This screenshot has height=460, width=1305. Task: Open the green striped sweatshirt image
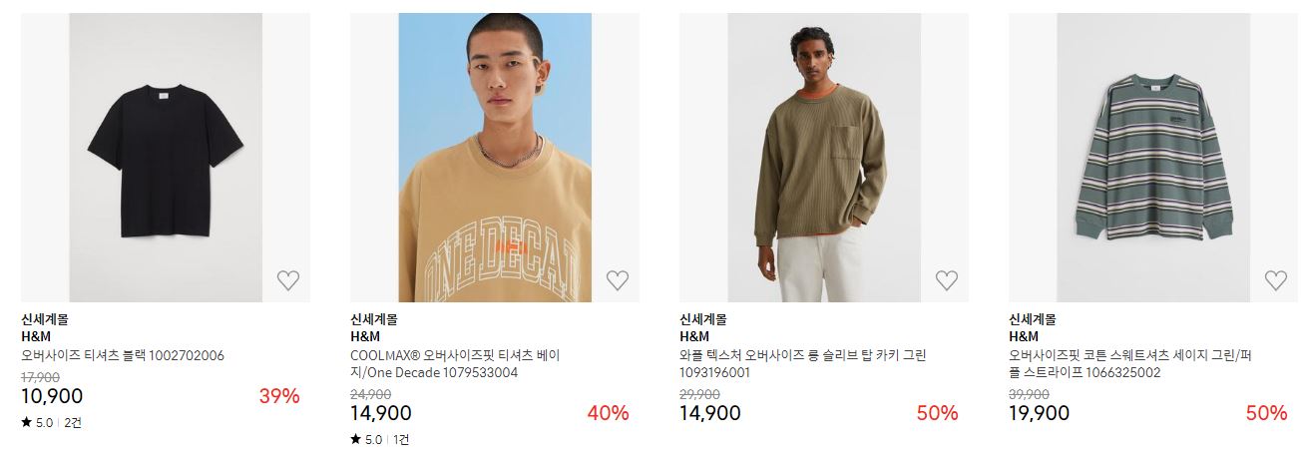(x=1153, y=158)
